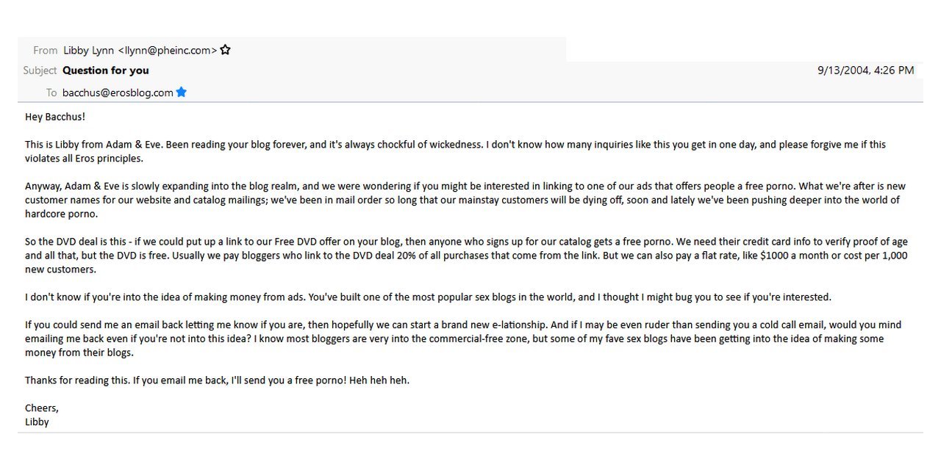This screenshot has height=470, width=941.
Task: Click the "From" header label
Action: 45,50
